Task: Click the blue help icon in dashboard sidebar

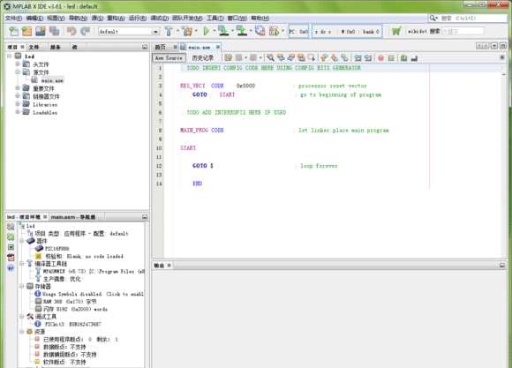Action: tap(11, 267)
